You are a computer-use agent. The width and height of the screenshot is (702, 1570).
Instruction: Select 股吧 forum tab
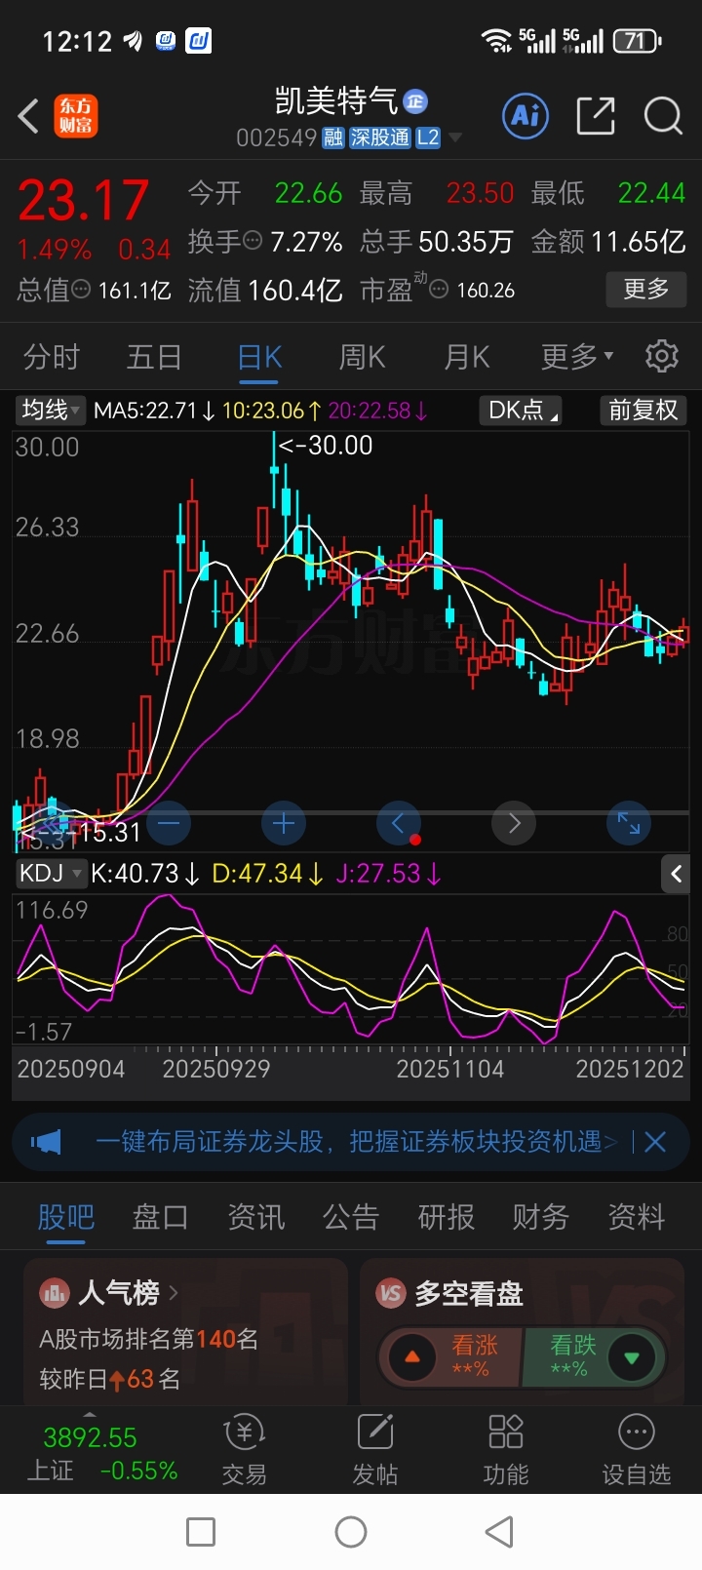pyautogui.click(x=65, y=1217)
